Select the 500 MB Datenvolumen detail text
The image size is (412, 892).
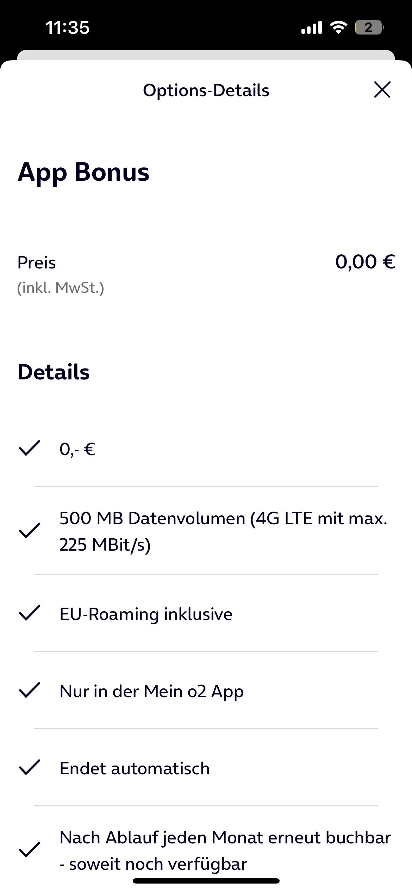click(x=224, y=531)
